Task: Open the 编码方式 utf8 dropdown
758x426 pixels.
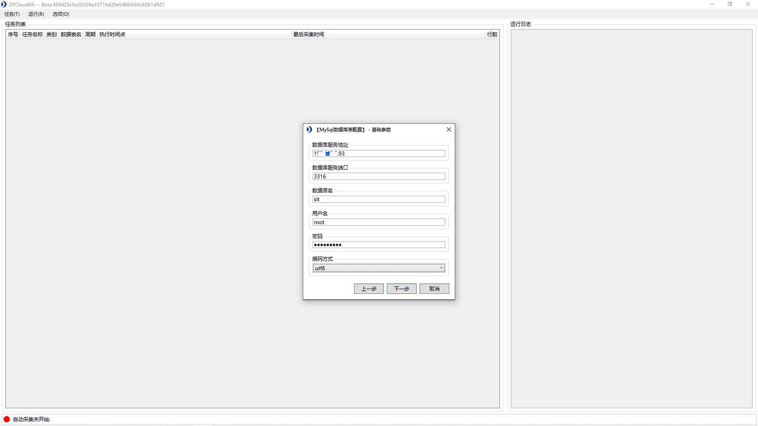Action: 379,268
